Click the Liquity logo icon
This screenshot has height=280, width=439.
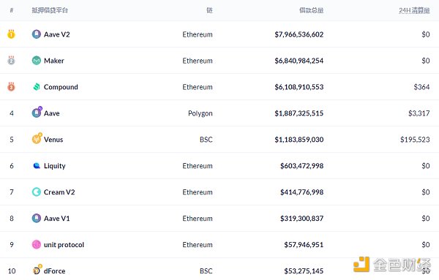37,166
